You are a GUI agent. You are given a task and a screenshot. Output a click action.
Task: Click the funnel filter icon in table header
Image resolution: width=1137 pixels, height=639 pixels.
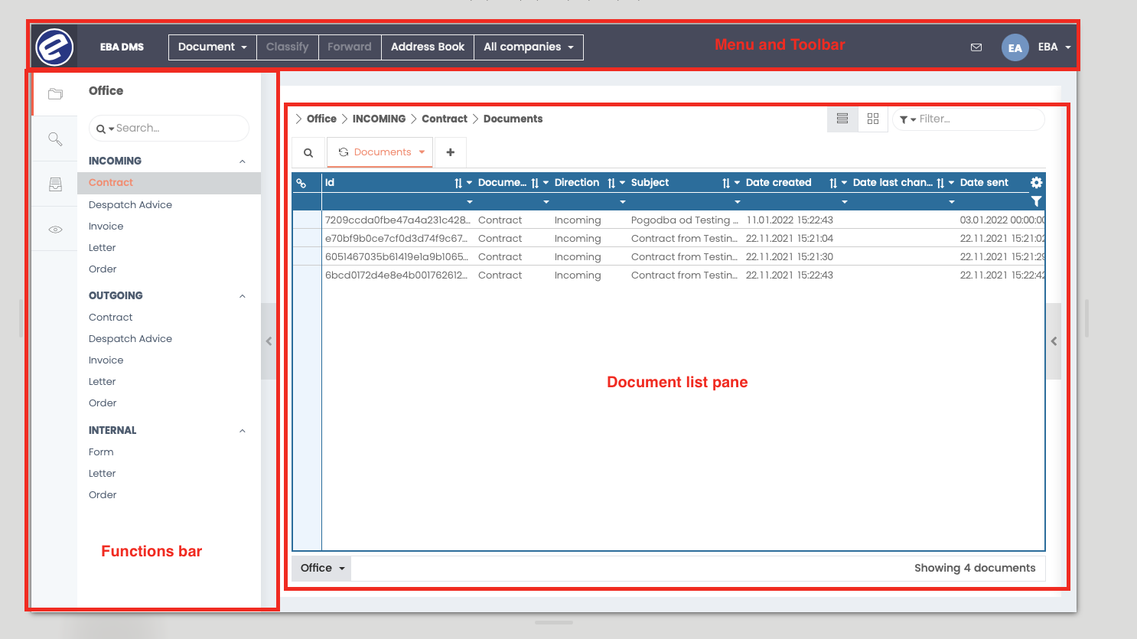pos(1036,201)
